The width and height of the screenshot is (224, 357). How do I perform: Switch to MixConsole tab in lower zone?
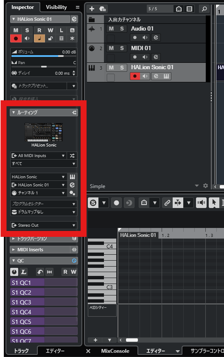tap(115, 351)
